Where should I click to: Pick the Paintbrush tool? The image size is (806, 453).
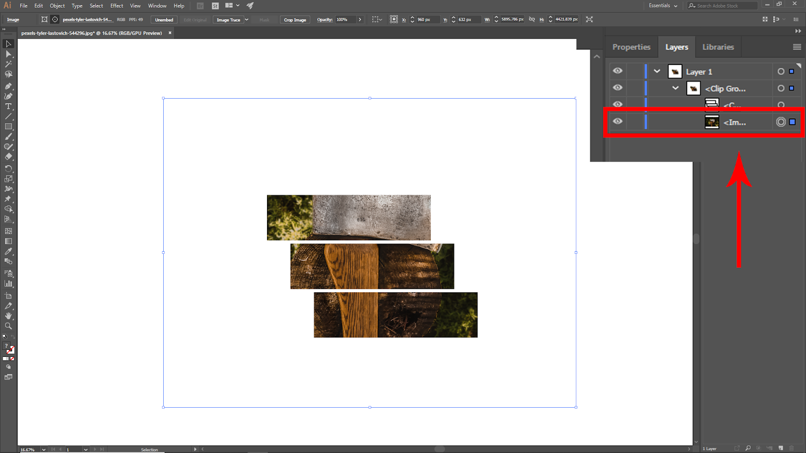9,136
